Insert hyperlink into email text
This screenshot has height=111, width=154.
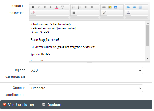[104, 7]
